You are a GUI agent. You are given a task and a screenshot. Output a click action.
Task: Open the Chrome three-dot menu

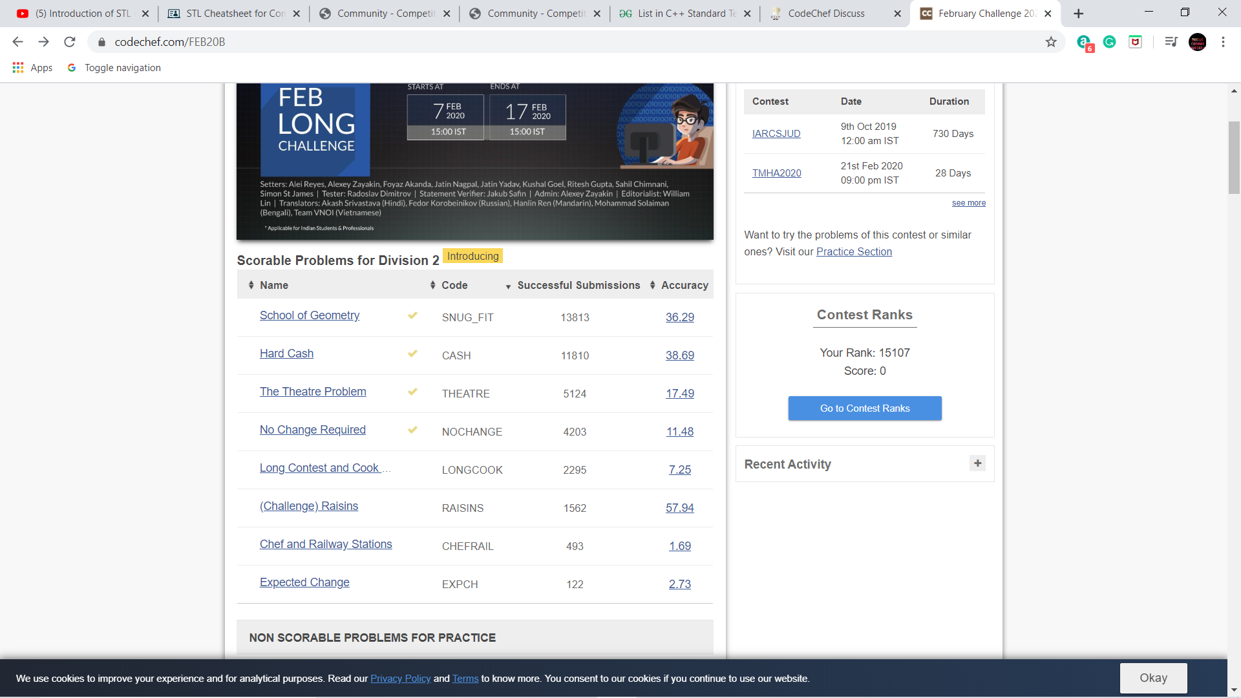1223,42
